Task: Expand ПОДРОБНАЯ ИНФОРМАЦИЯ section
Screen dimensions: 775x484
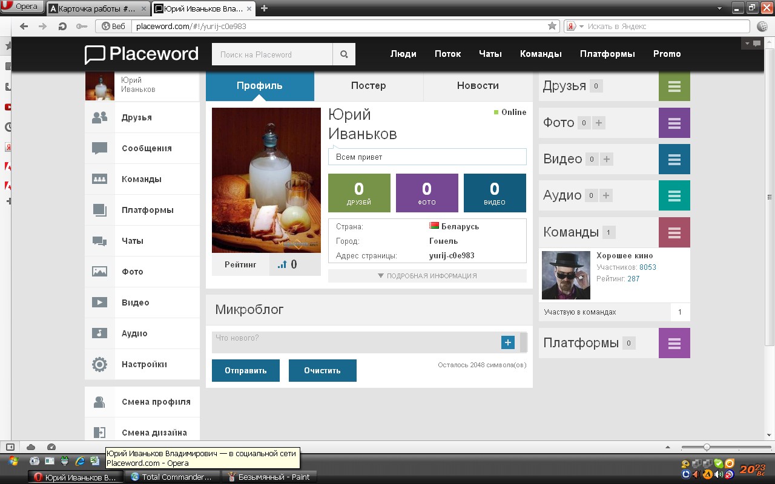Action: (427, 276)
